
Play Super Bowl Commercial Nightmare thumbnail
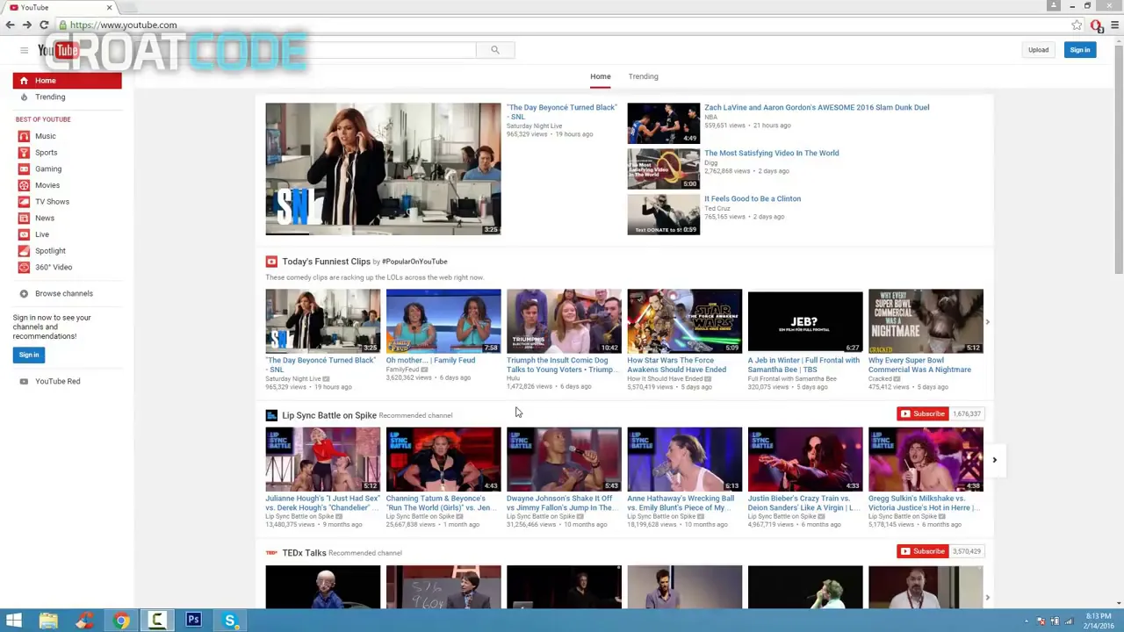pyautogui.click(x=926, y=320)
